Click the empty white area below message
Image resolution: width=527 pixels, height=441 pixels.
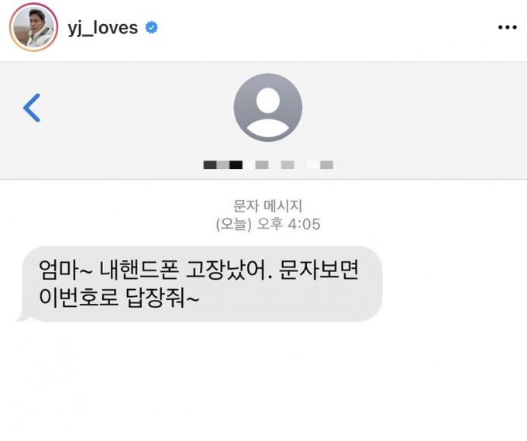pyautogui.click(x=263, y=380)
